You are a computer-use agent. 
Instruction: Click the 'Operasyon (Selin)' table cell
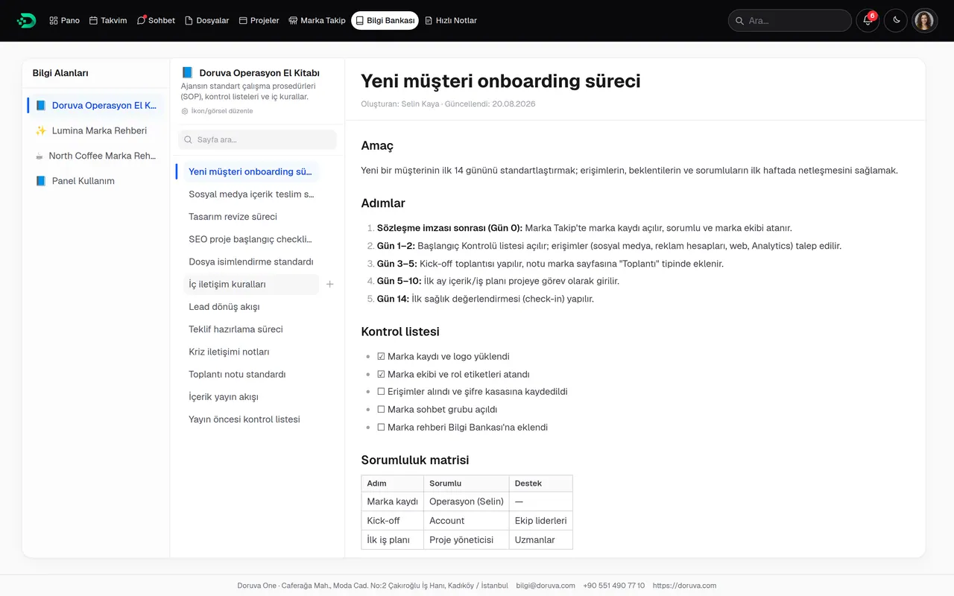point(467,501)
